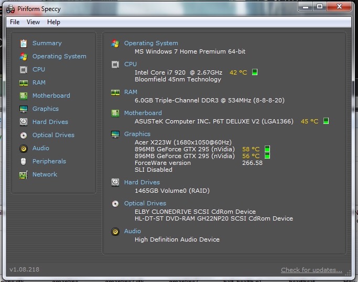The image size is (358, 282).
Task: Click the Windows flag icon in summary pane
Action: pos(115,43)
